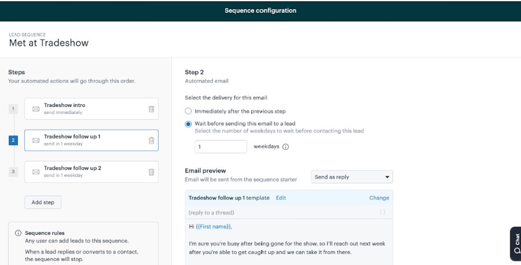Select the Tradeshow intro step
521x265 pixels.
(x=91, y=109)
